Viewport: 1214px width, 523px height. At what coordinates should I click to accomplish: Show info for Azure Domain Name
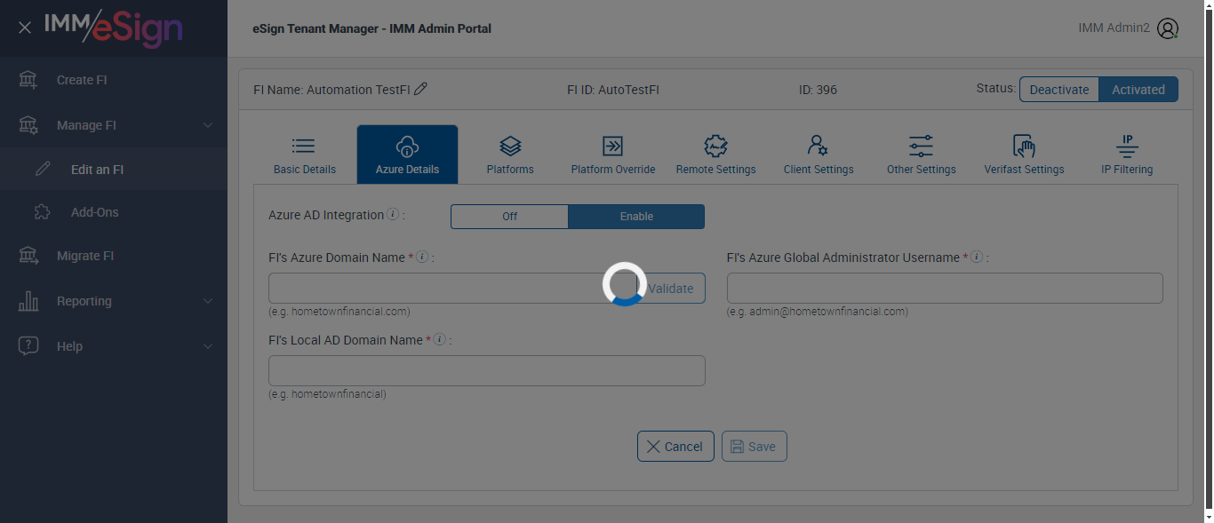pyautogui.click(x=422, y=258)
